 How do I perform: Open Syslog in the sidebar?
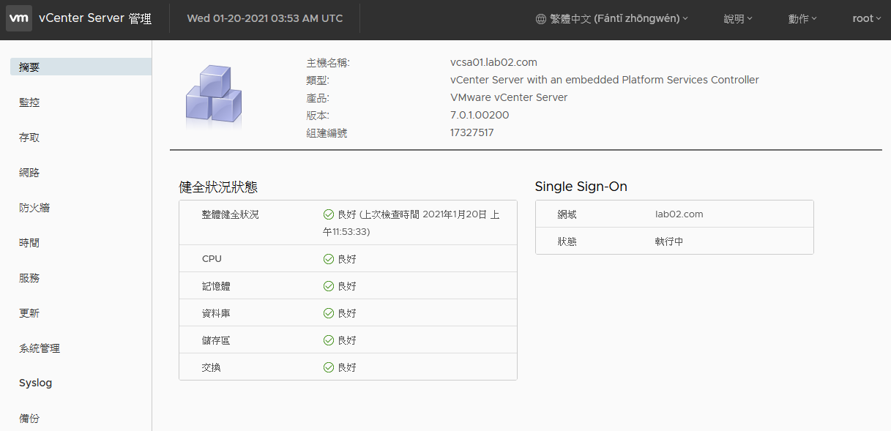click(x=36, y=383)
